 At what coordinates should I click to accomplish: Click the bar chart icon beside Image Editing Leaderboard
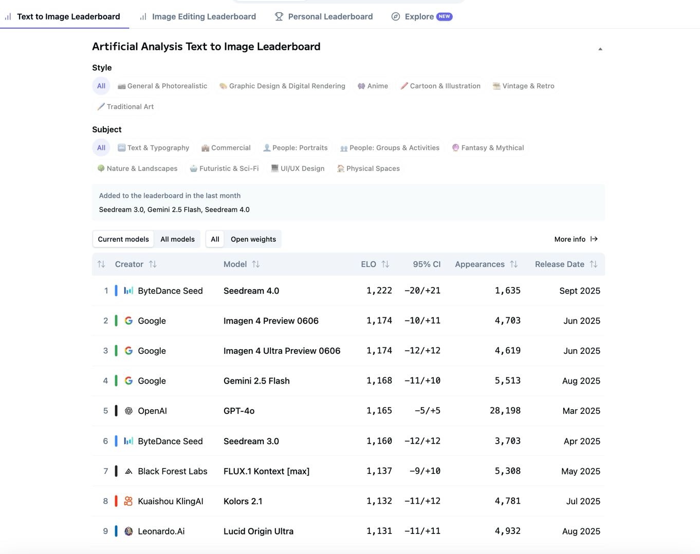pyautogui.click(x=143, y=17)
